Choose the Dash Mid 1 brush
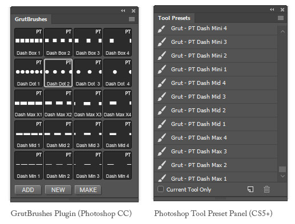Screen dimensions: 295x224 (29, 135)
